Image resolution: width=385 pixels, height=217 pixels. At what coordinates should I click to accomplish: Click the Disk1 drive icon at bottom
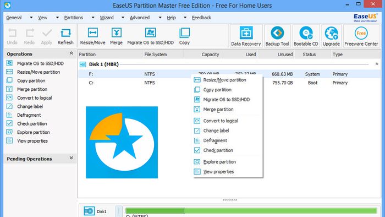89,211
